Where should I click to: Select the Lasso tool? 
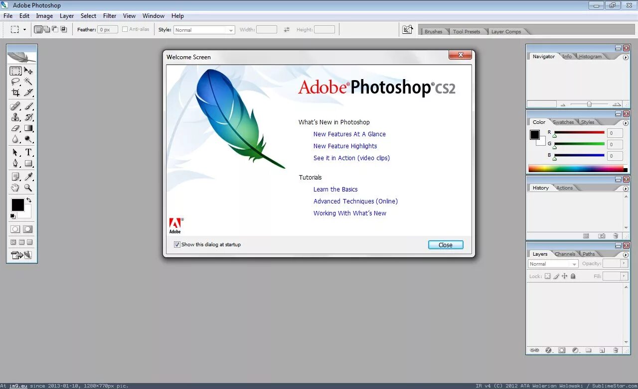[15, 82]
